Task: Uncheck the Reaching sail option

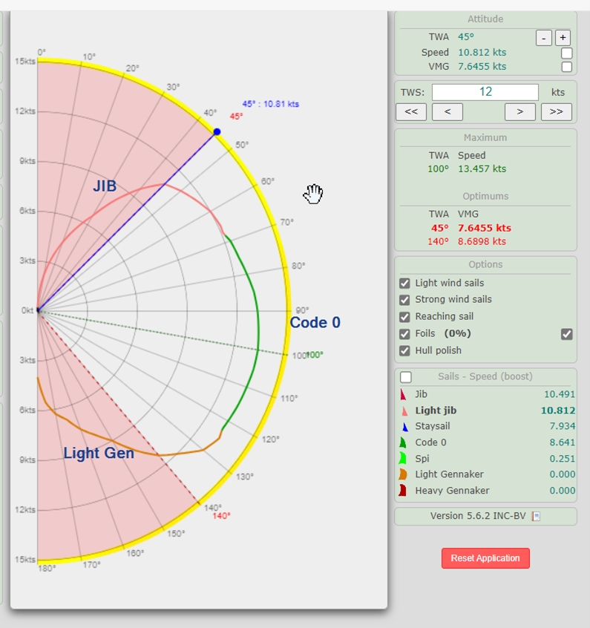Action: 404,316
